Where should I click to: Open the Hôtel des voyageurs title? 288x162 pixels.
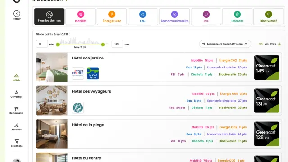click(x=91, y=91)
